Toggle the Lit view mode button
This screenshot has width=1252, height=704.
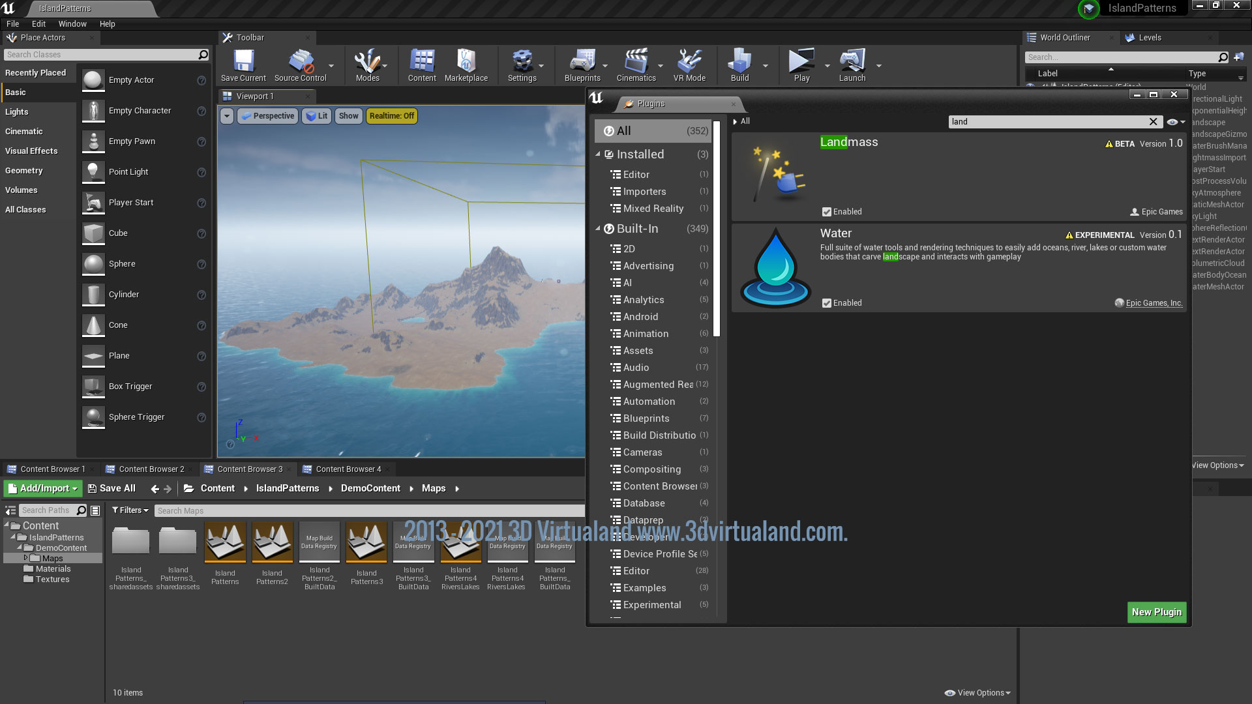pos(317,116)
